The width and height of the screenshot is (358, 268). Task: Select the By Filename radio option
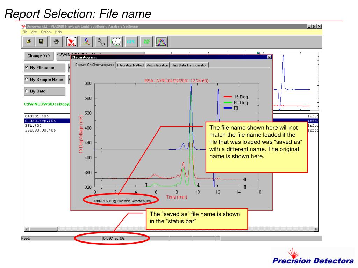[x=45, y=68]
